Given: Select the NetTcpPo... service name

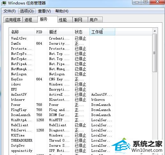Looking at the screenshot, I should tap(21, 54).
